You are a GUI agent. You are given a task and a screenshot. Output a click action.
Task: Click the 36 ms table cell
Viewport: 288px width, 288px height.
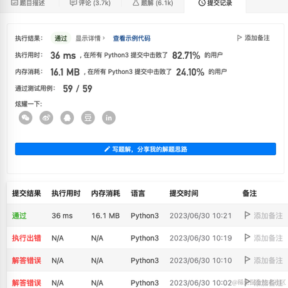(x=62, y=215)
